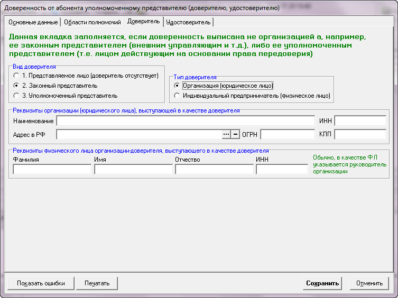Click the green hint about руководитель организации
This screenshot has height=298, width=398.
click(349, 164)
